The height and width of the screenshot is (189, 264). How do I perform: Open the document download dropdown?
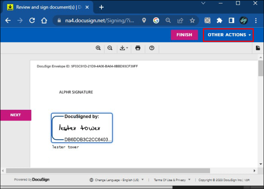(124, 48)
